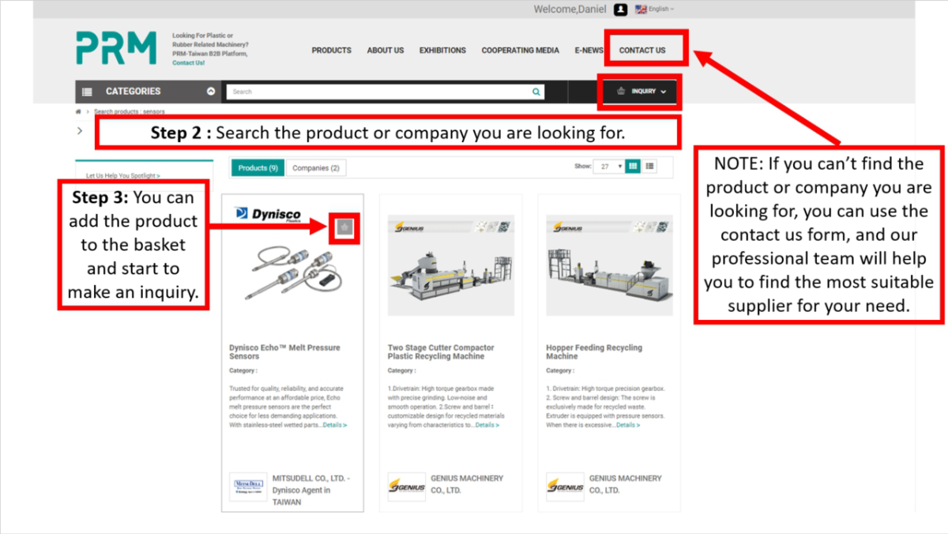This screenshot has height=534, width=948.
Task: Open the 'Let Us Help You Spotlight' link
Action: pyautogui.click(x=123, y=175)
